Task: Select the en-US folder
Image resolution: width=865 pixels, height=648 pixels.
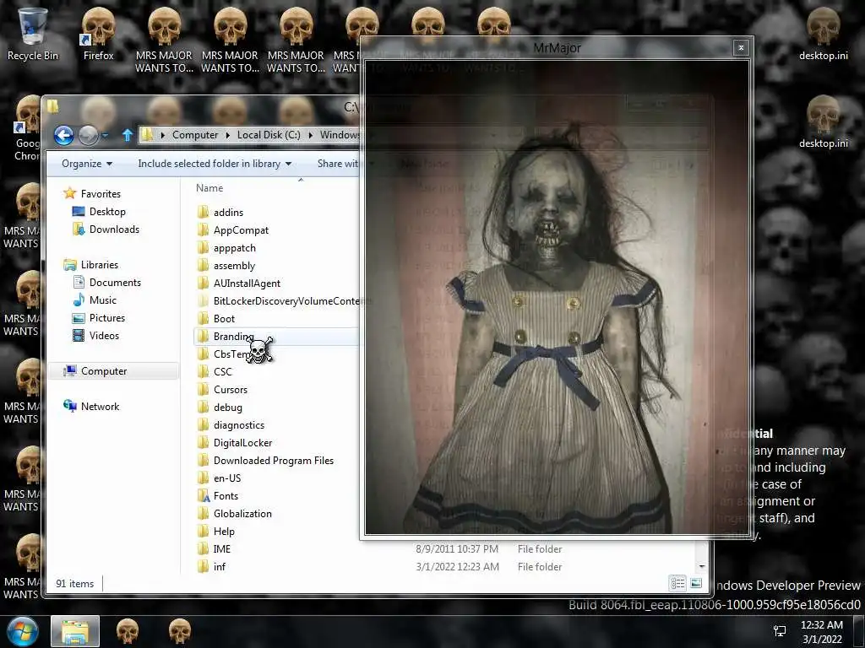Action: 219,478
